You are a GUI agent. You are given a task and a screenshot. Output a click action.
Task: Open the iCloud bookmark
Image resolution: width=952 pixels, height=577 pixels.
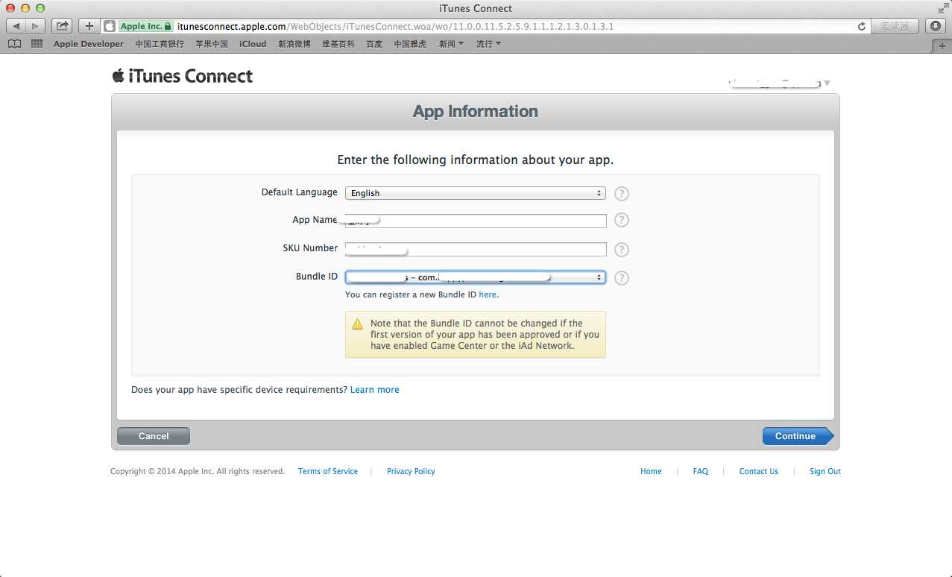point(253,44)
